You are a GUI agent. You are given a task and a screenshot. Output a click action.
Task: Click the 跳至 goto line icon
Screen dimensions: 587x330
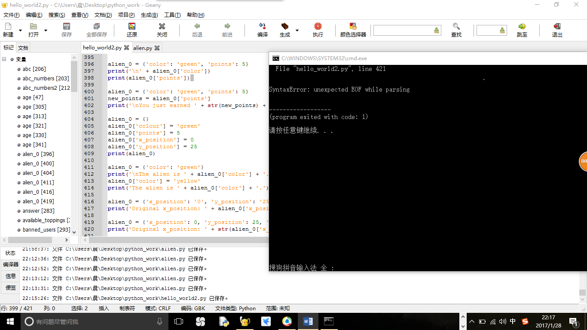point(522,30)
